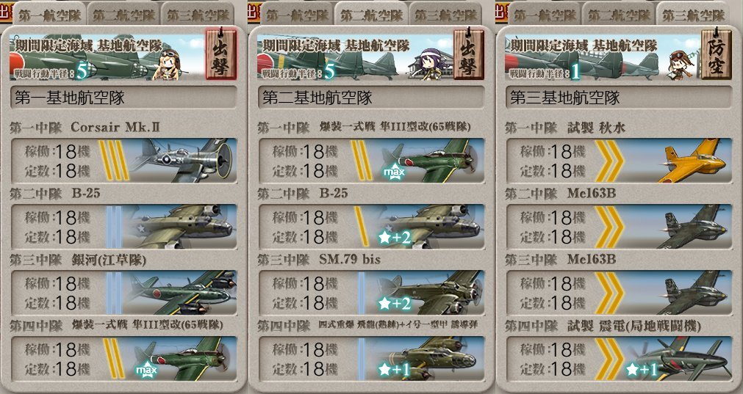Toggle 出撃 sortie tag of first air corps
743x394 pixels.
tap(220, 54)
